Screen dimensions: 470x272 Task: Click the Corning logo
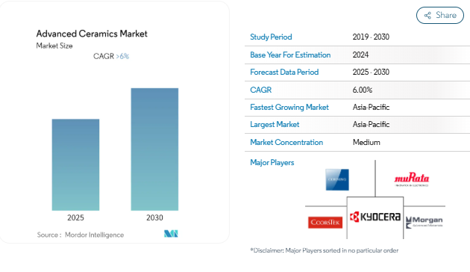[x=337, y=179]
